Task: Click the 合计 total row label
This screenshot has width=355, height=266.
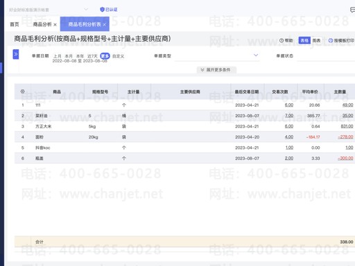Action: tap(40, 242)
